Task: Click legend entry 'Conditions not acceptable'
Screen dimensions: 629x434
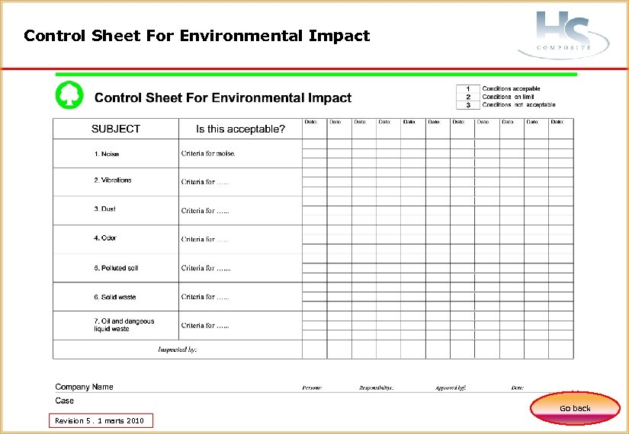Action: pos(518,105)
